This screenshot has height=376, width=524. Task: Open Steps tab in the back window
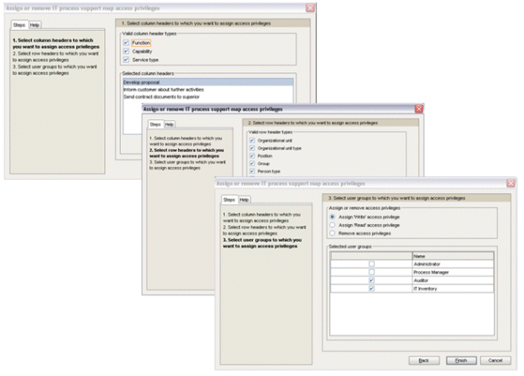click(19, 24)
